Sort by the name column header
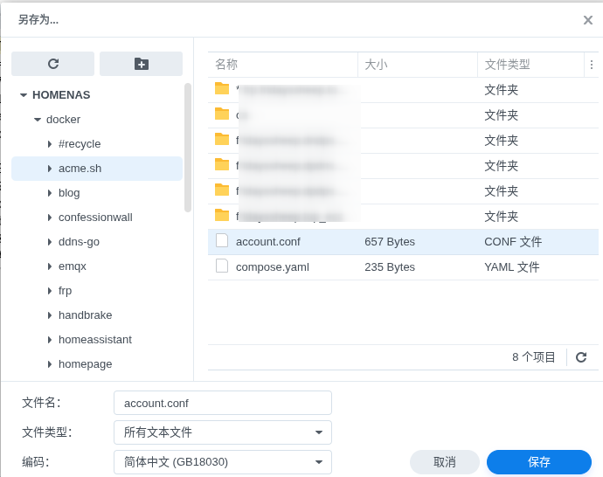The width and height of the screenshot is (603, 477). tap(281, 65)
